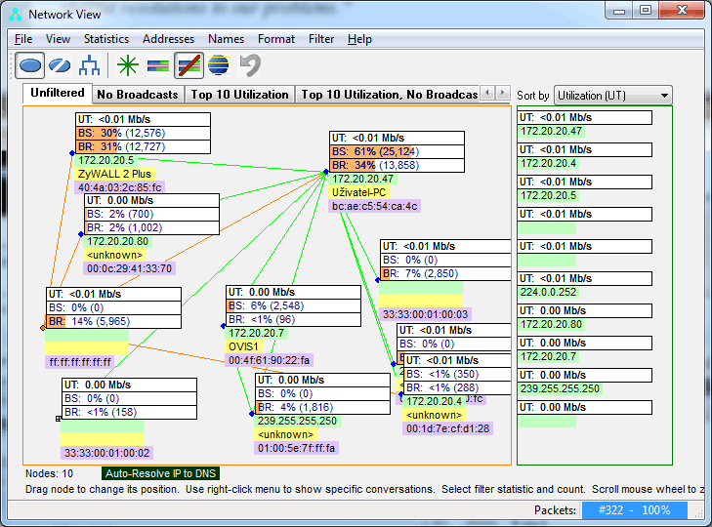Toggle the crossed-out bars toolbar icon
Viewport: 712px width, 527px height.
(x=188, y=66)
